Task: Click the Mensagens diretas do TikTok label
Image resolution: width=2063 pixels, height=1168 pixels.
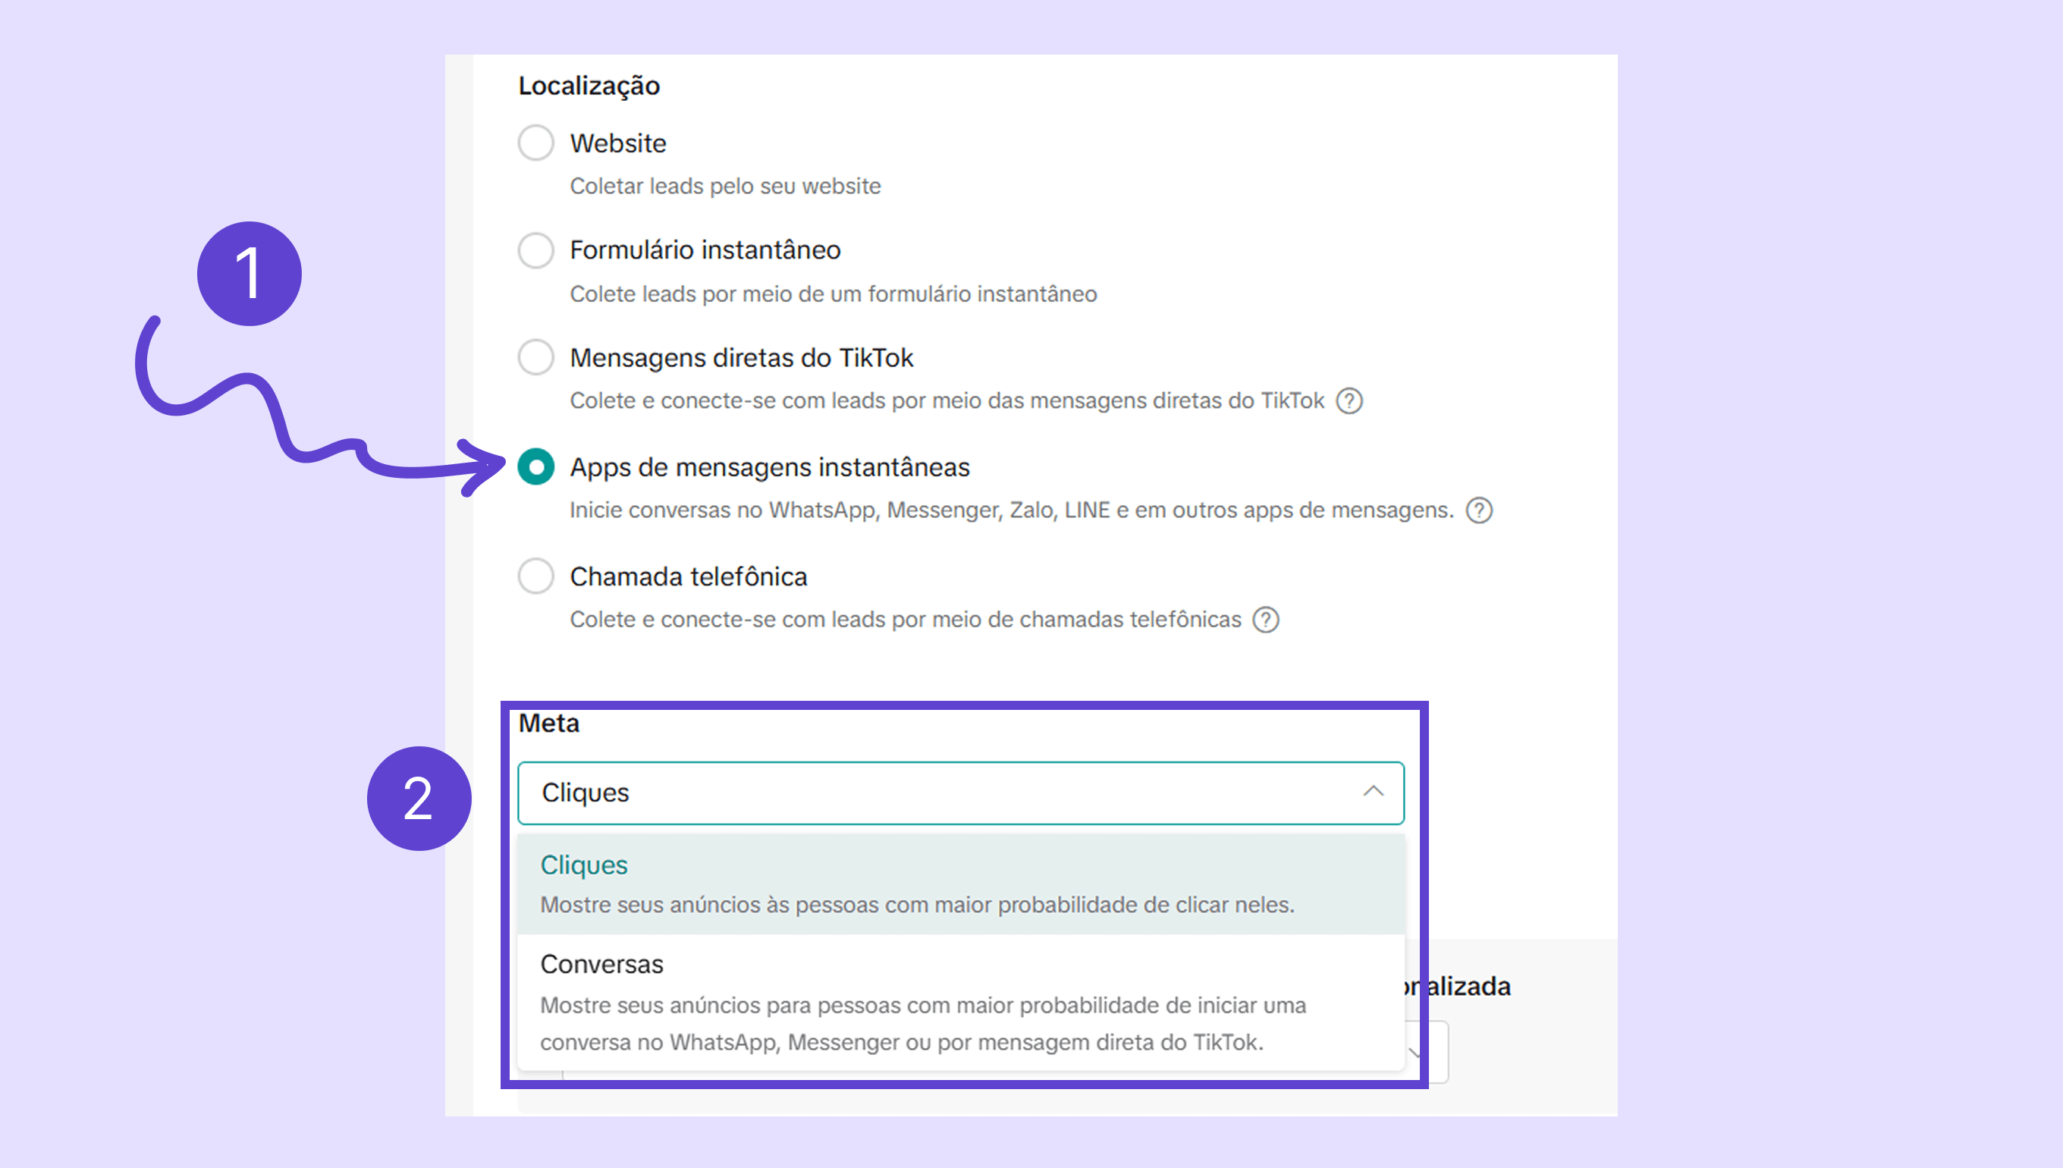Action: pos(741,358)
